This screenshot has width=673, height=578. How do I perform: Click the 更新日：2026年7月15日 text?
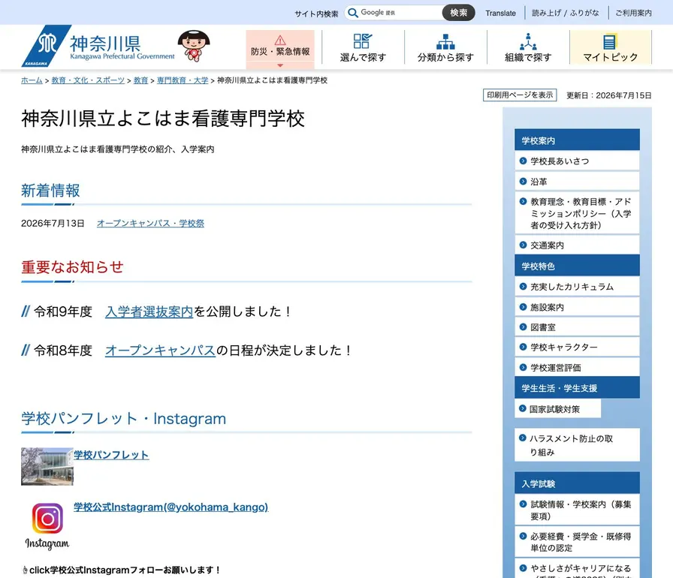click(608, 95)
